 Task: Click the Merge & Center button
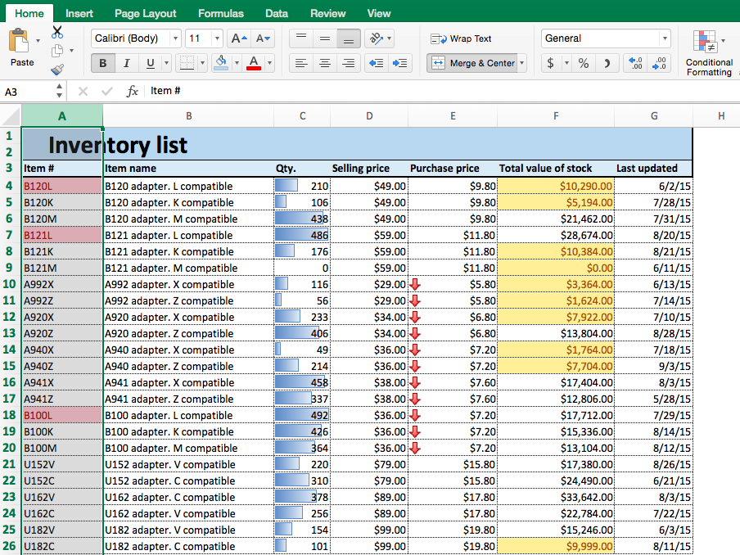tap(473, 63)
